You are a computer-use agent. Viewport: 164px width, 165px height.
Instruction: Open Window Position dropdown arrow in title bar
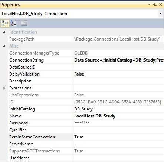(x=149, y=4)
